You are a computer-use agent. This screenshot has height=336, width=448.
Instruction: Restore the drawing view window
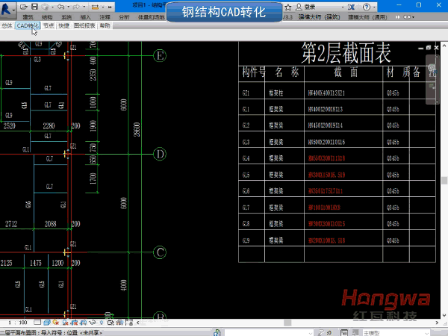coord(429,48)
